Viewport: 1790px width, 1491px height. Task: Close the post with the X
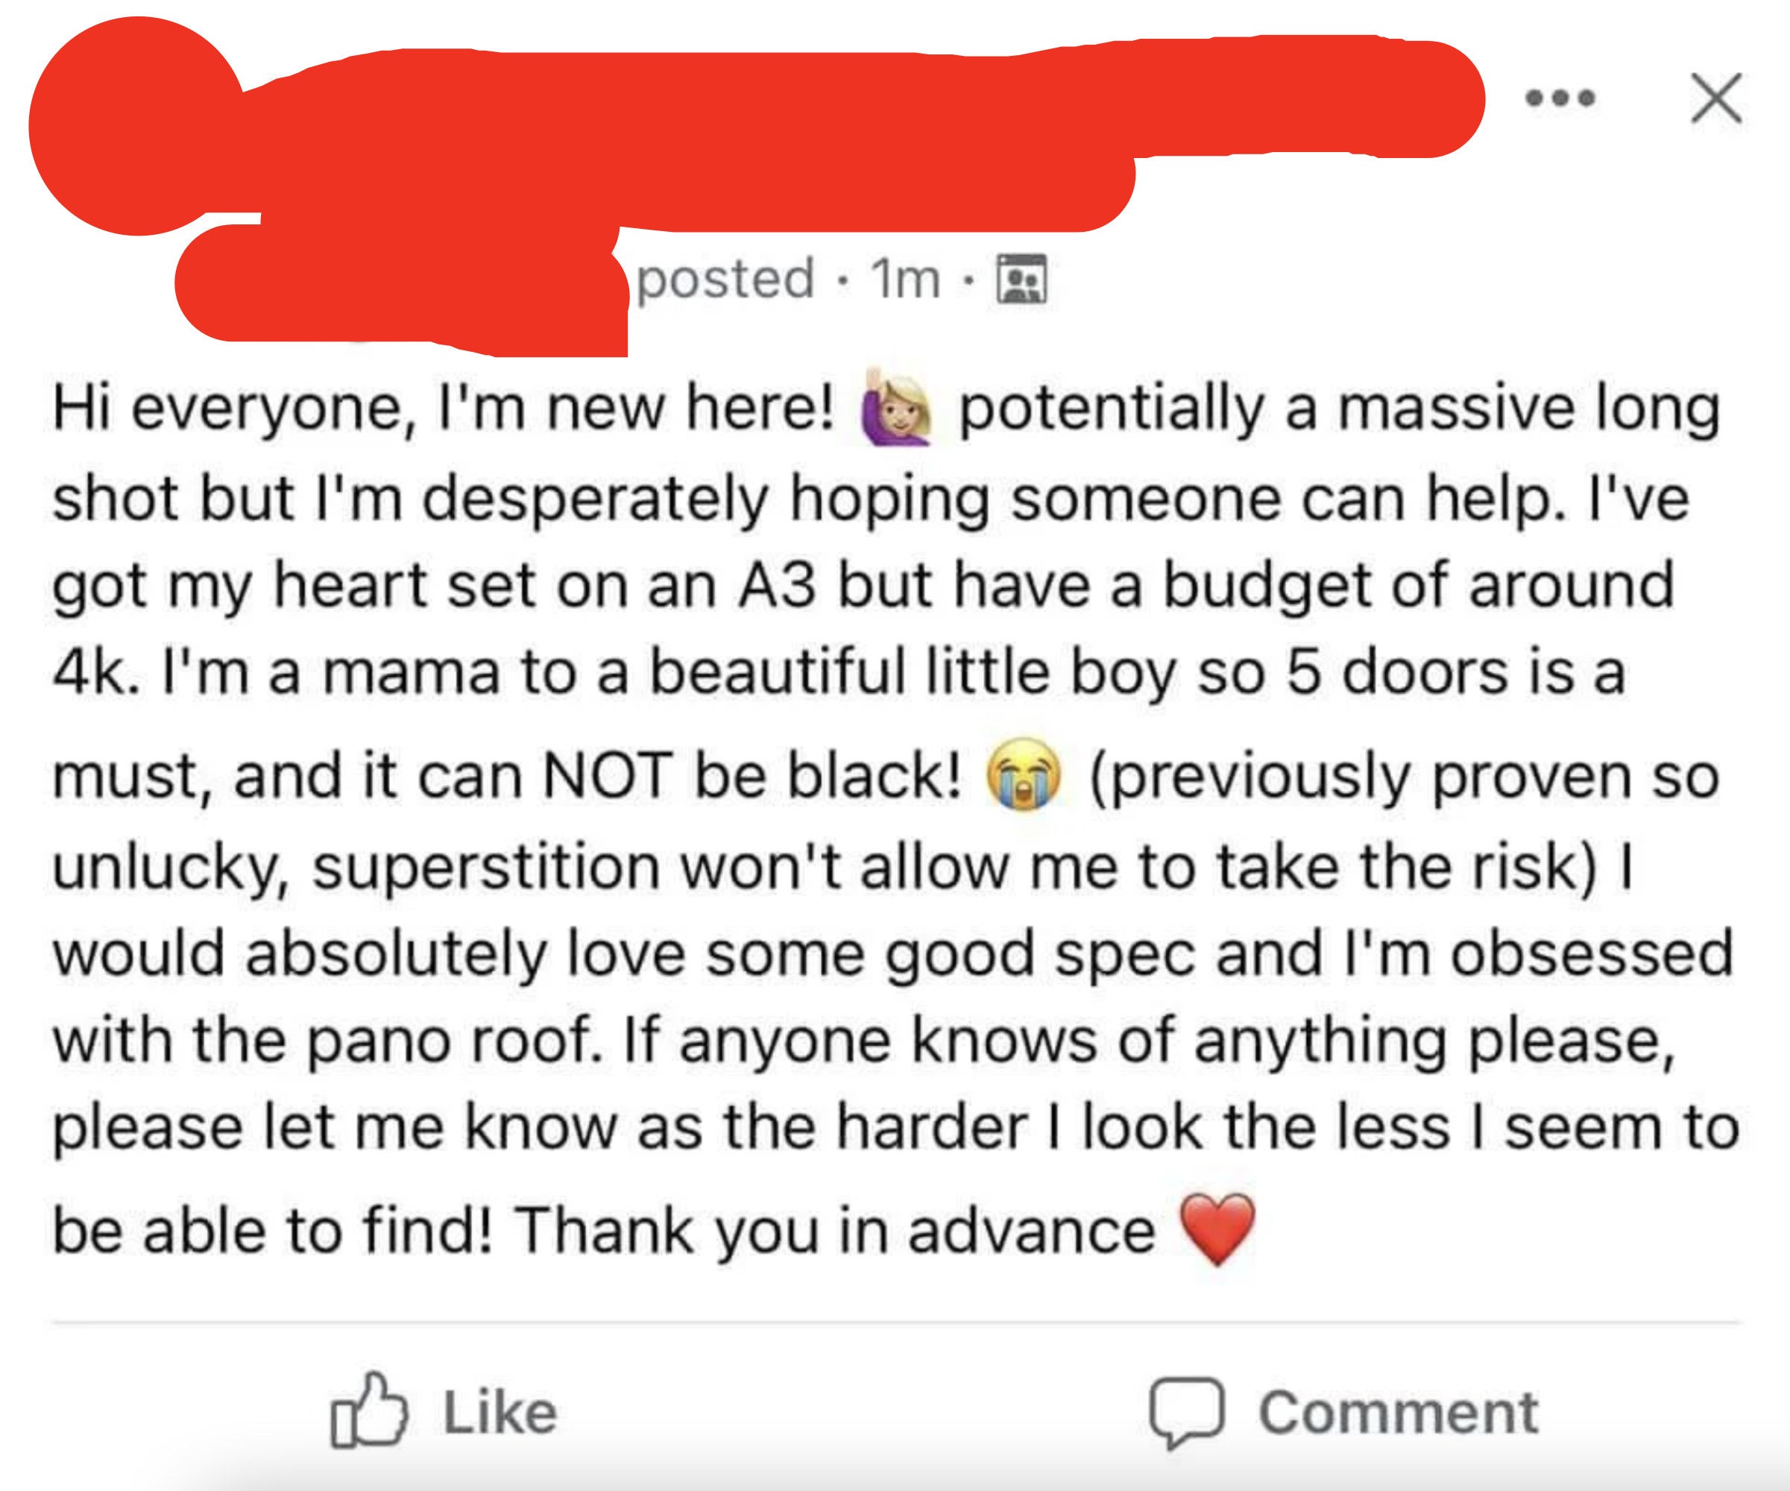[x=1716, y=99]
